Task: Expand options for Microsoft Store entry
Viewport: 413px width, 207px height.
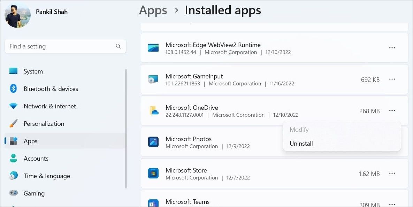Action: [392, 173]
